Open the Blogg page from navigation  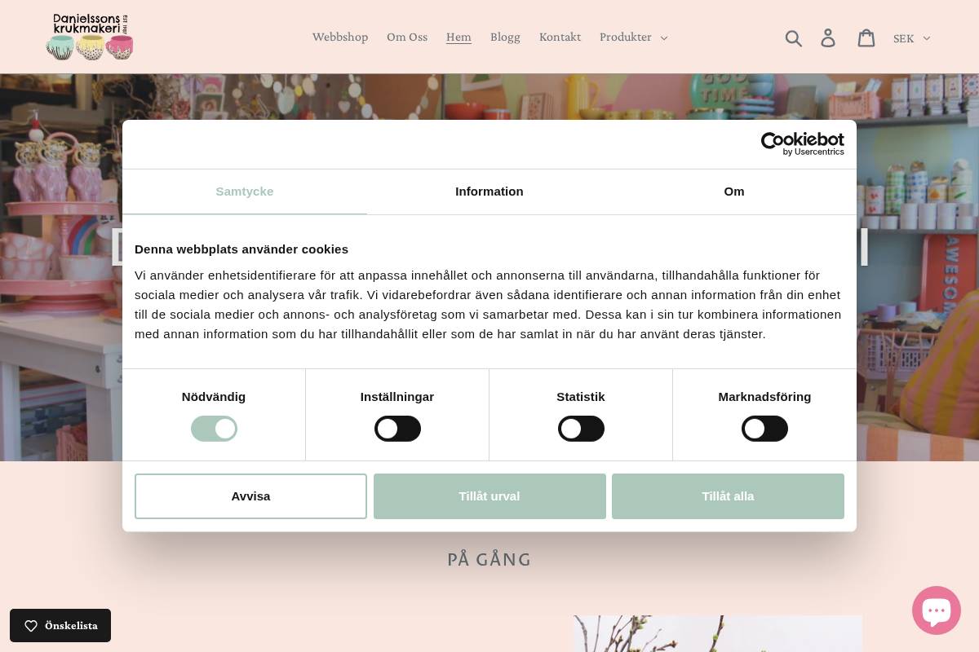pyautogui.click(x=505, y=37)
